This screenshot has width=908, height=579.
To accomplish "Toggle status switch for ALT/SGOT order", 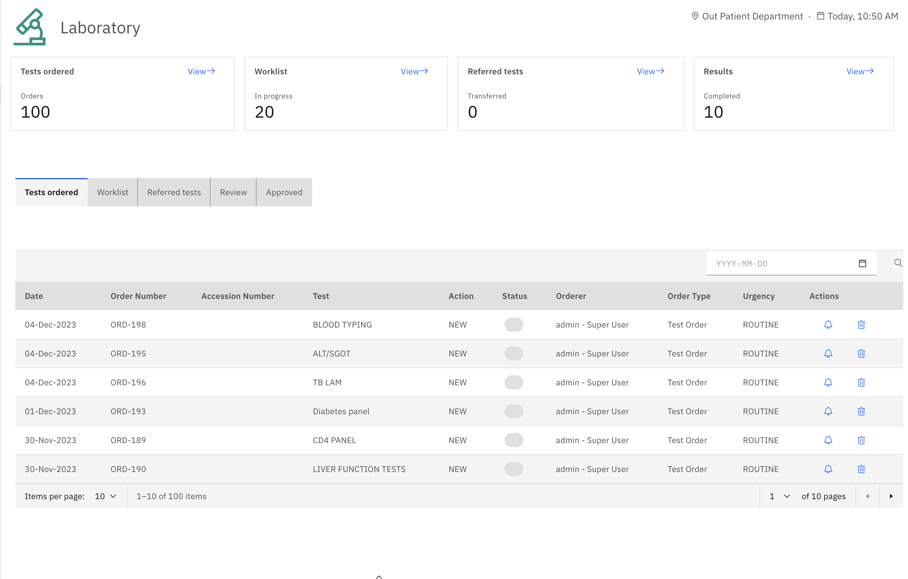I will click(x=514, y=353).
